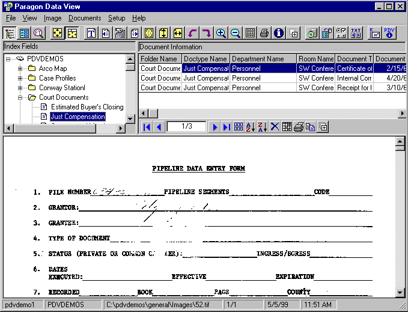This screenshot has width=408, height=312.
Task: Expand the Arco Map folder
Action: (x=20, y=69)
